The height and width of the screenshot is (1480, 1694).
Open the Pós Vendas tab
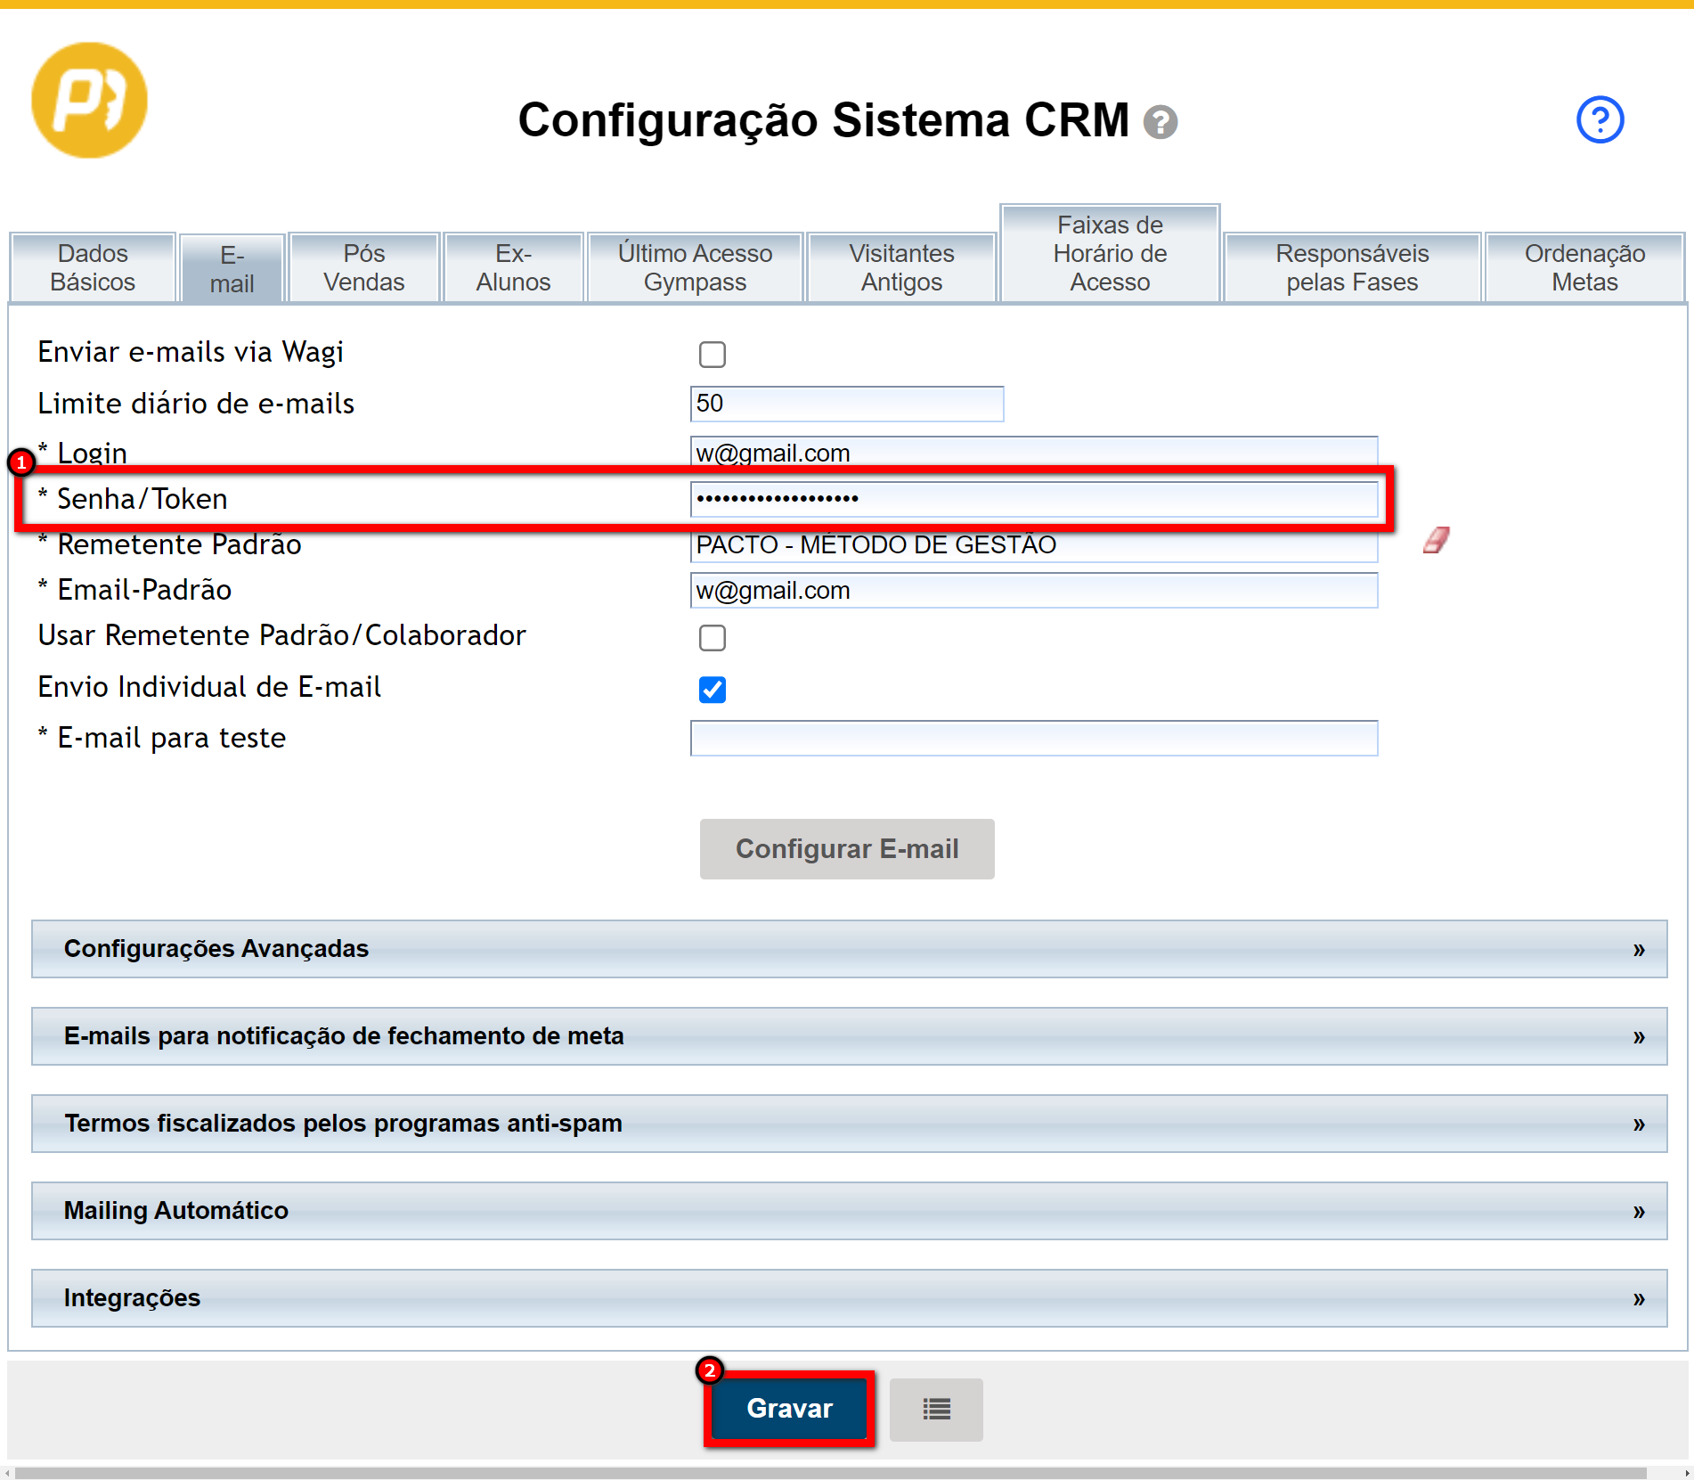[363, 267]
